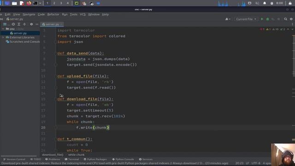Click the yellow warning count indicator
The image size is (295, 166).
(268, 29)
